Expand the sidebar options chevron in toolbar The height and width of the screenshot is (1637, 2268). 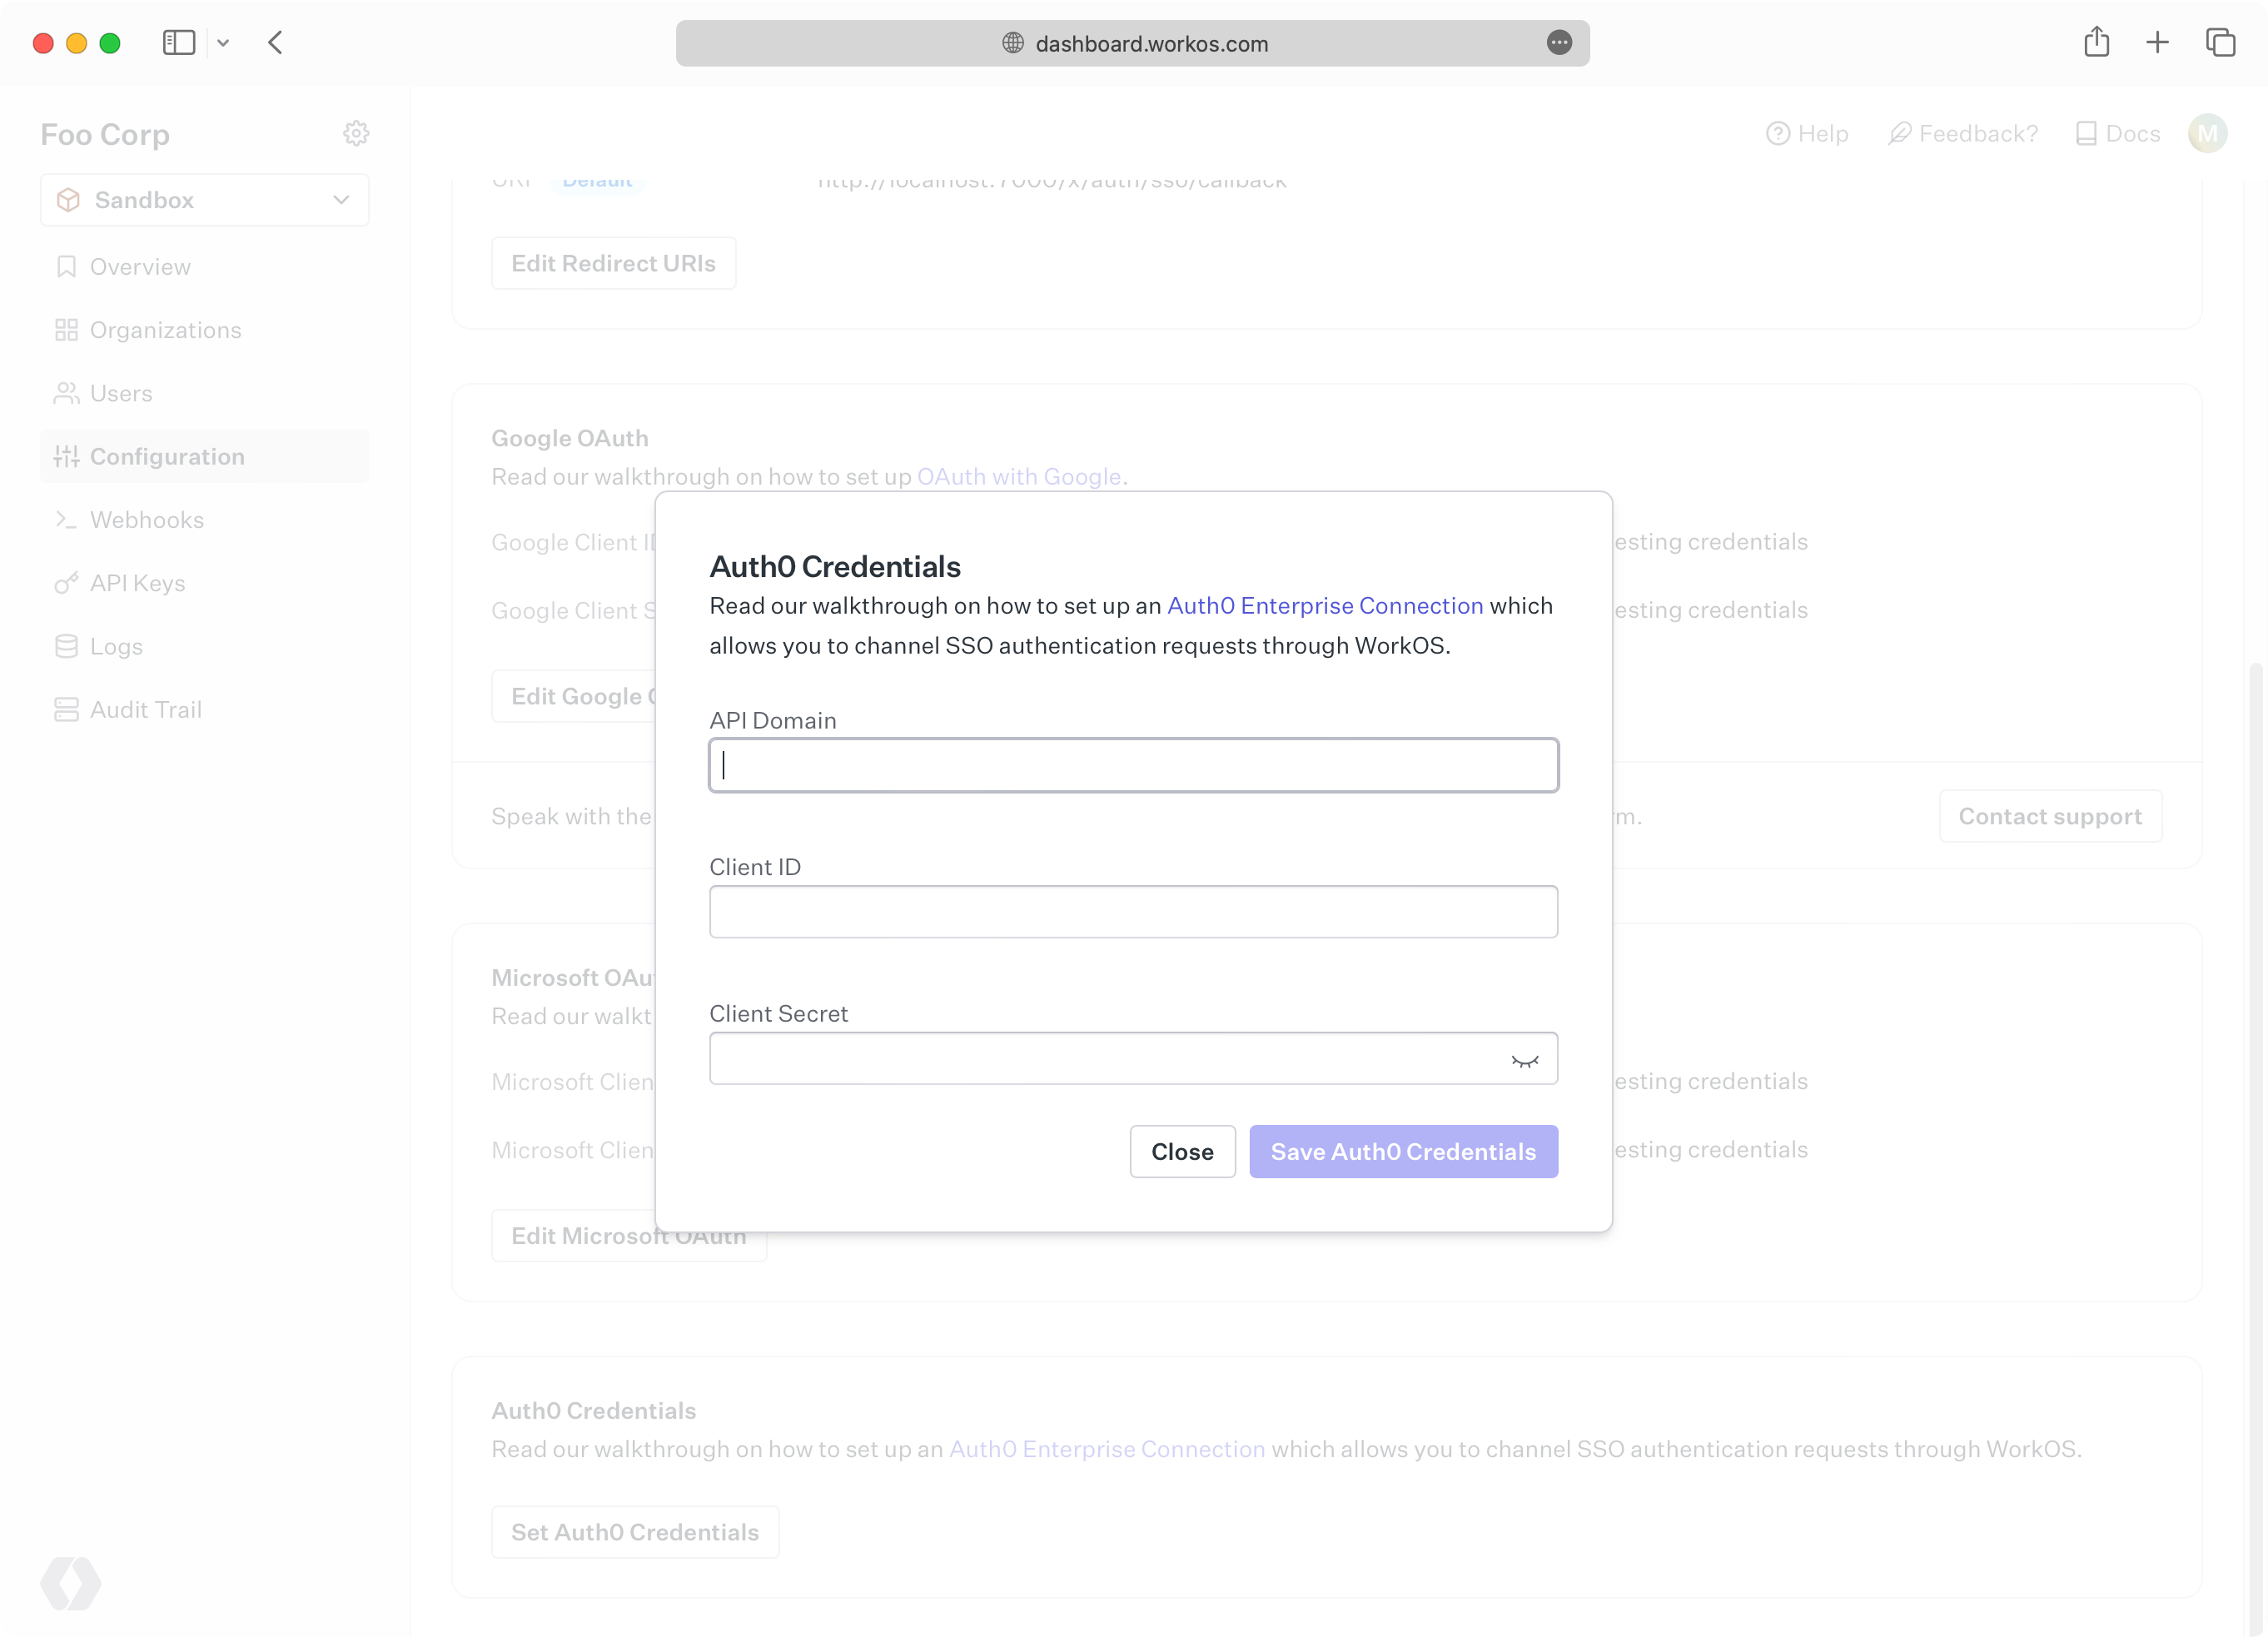click(x=223, y=43)
